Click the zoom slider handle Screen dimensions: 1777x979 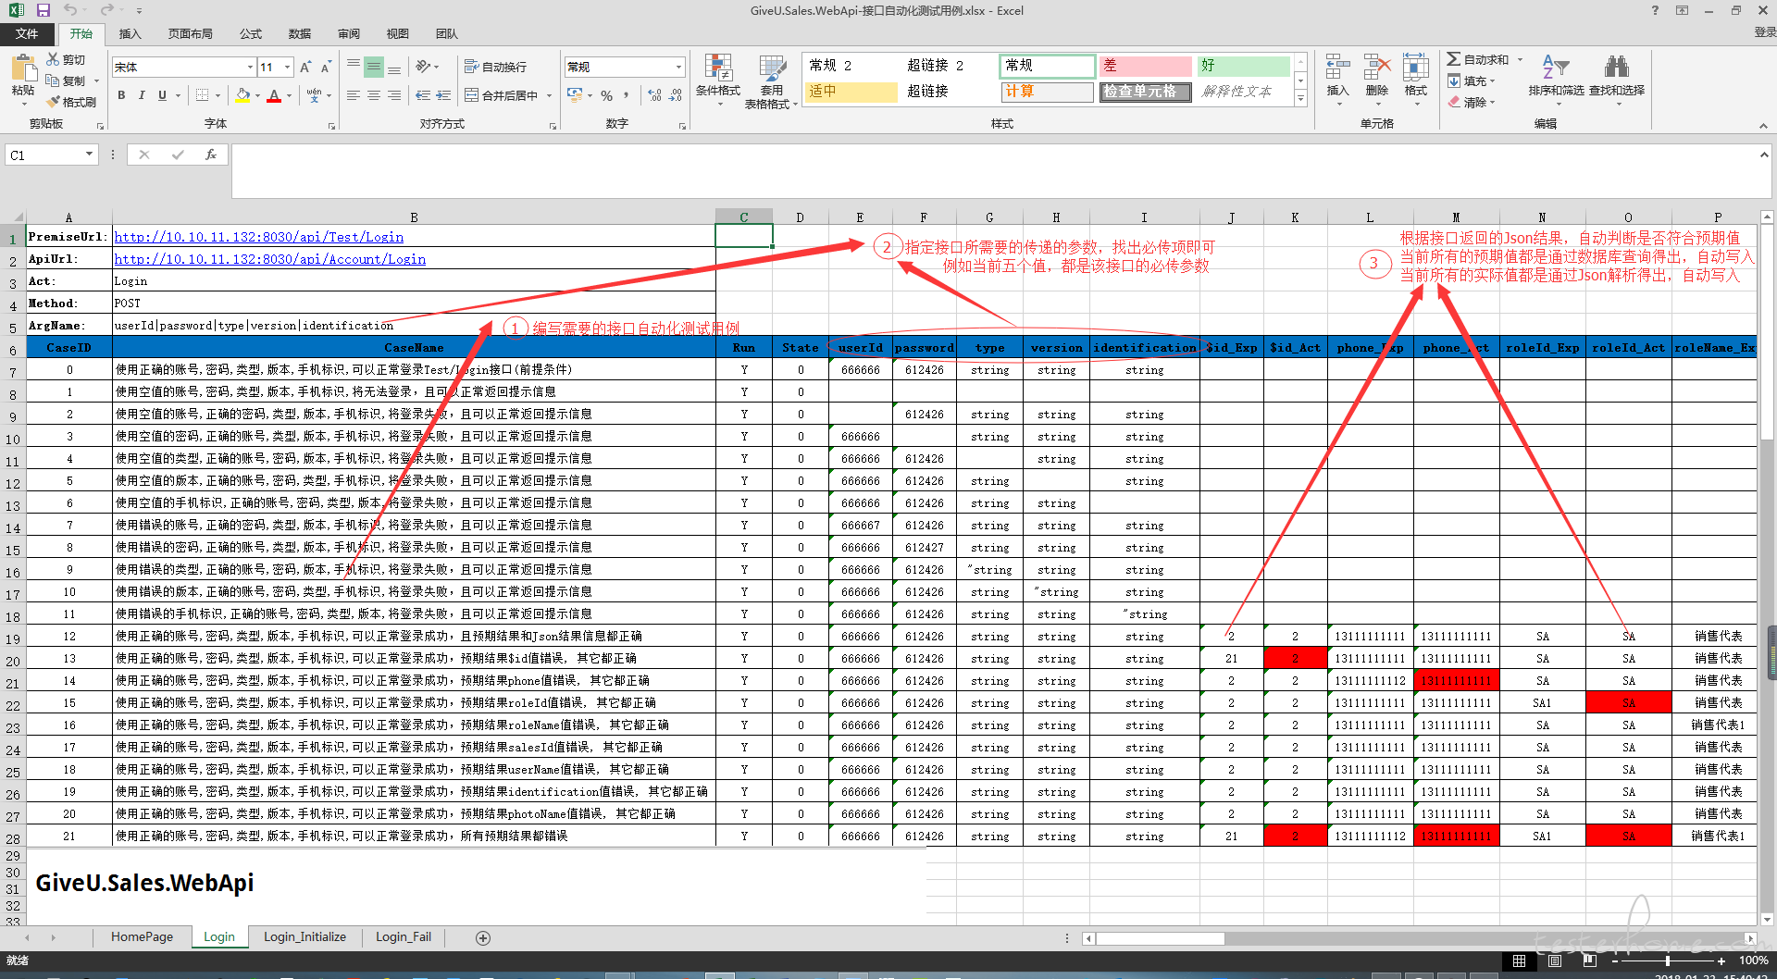point(1667,961)
